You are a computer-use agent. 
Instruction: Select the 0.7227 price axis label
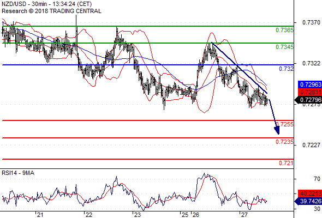pos(311,145)
